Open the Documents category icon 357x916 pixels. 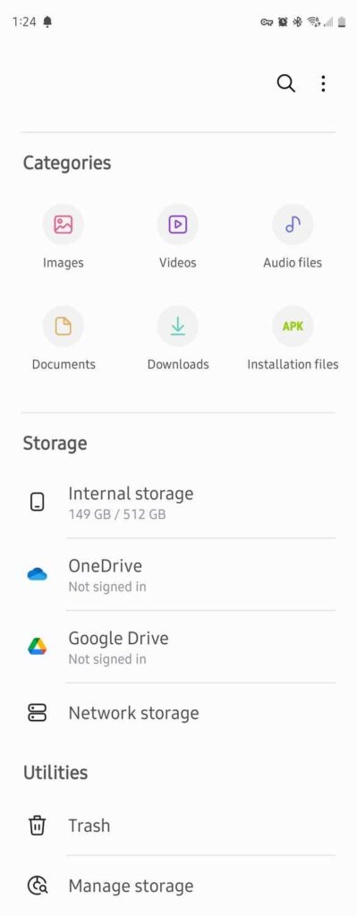click(x=64, y=326)
